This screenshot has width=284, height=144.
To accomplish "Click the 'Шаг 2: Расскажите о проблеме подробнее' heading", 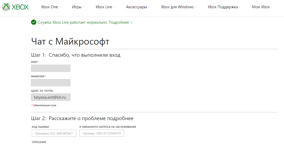I will (82, 118).
